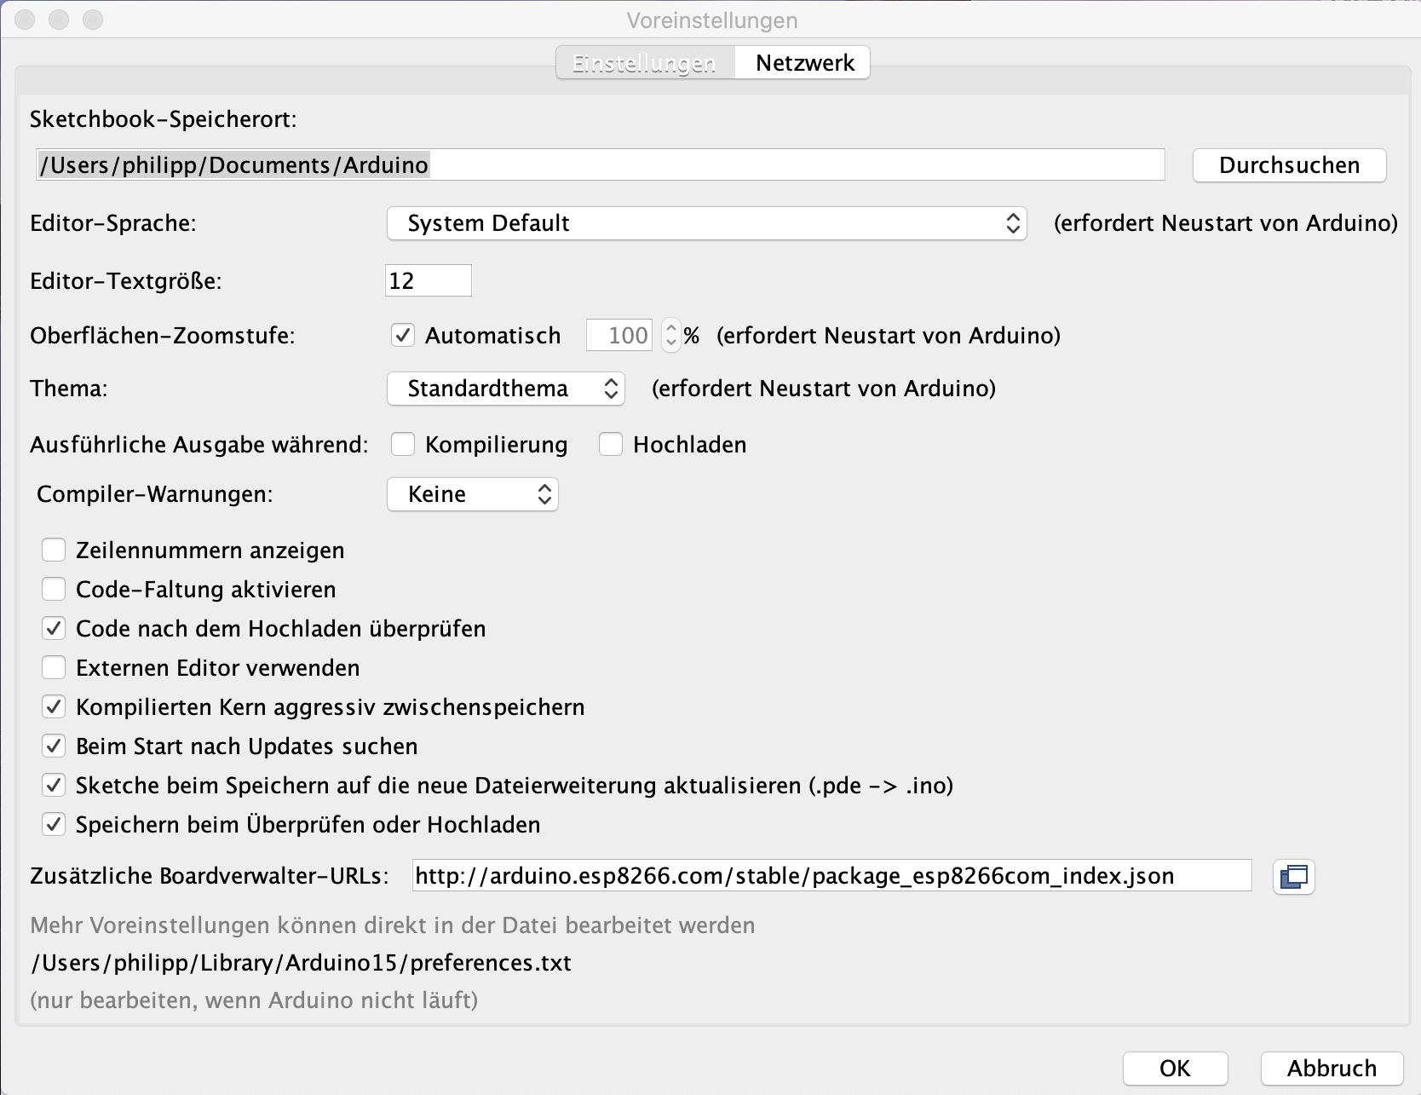1421x1095 pixels.
Task: Edit the Editor-Textgröße value field
Action: pyautogui.click(x=428, y=280)
